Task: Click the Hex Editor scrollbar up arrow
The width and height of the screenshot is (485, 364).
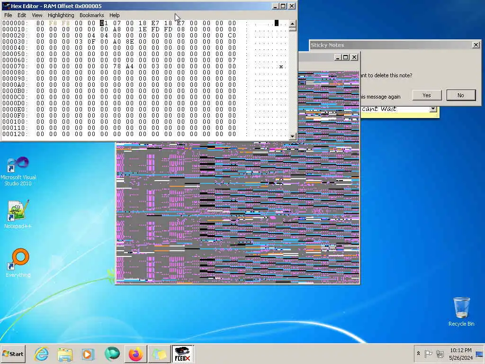Action: [x=293, y=24]
